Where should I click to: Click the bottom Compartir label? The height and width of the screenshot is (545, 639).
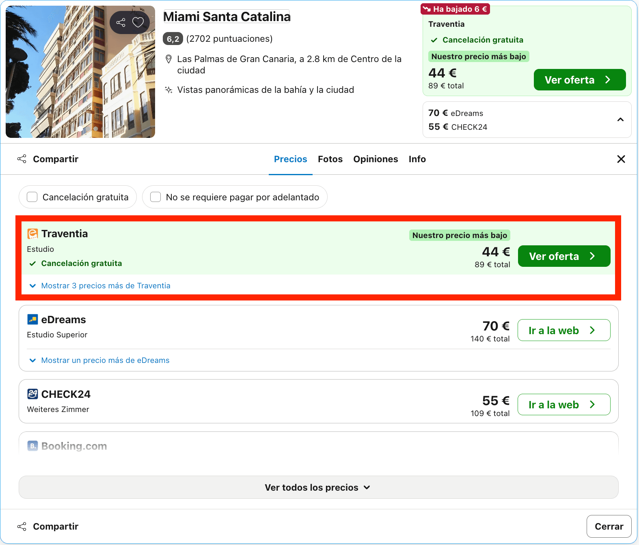56,526
